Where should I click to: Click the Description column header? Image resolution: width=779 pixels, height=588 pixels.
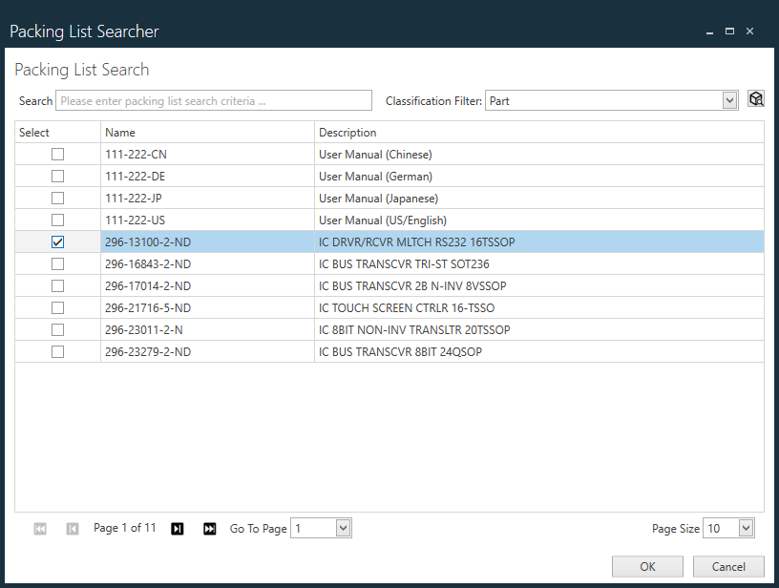click(x=347, y=132)
